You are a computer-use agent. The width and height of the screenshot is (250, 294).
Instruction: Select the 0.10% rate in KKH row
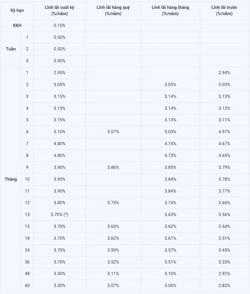[x=59, y=26]
